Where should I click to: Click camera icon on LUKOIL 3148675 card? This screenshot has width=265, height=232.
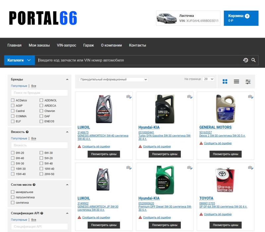[129, 97]
